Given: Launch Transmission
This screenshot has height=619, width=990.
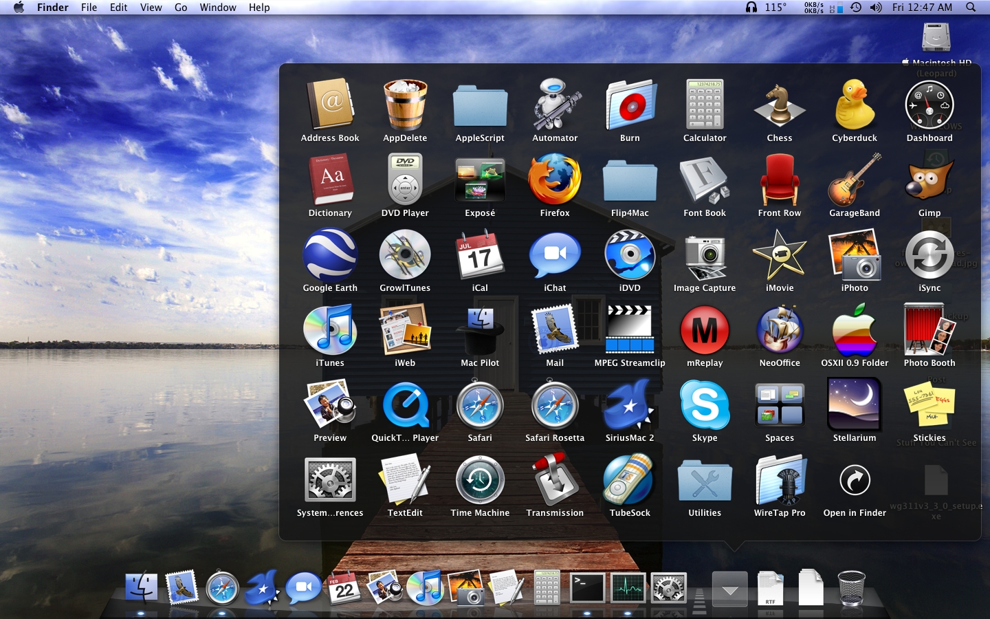Looking at the screenshot, I should point(555,480).
